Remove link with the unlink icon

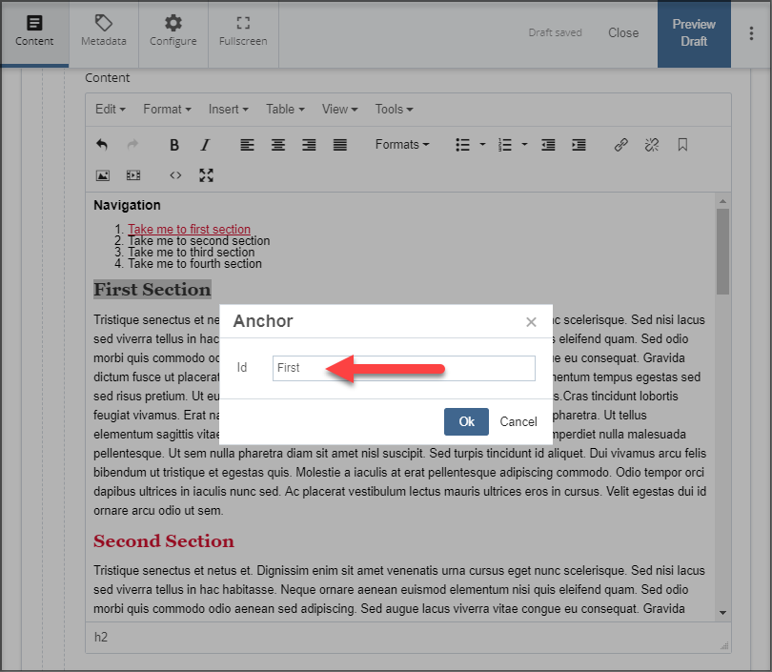click(652, 145)
